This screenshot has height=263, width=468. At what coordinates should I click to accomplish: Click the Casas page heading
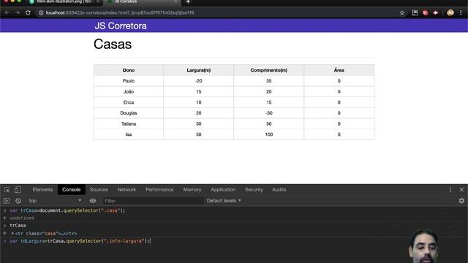click(x=113, y=44)
